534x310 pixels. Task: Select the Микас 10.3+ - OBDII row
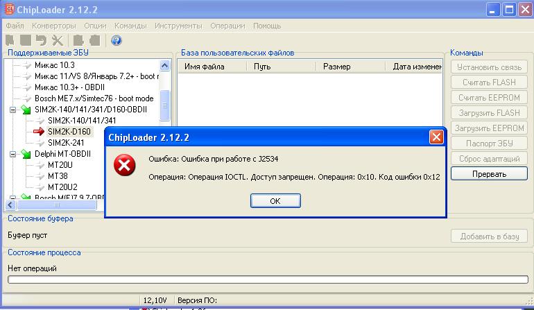[x=69, y=87]
